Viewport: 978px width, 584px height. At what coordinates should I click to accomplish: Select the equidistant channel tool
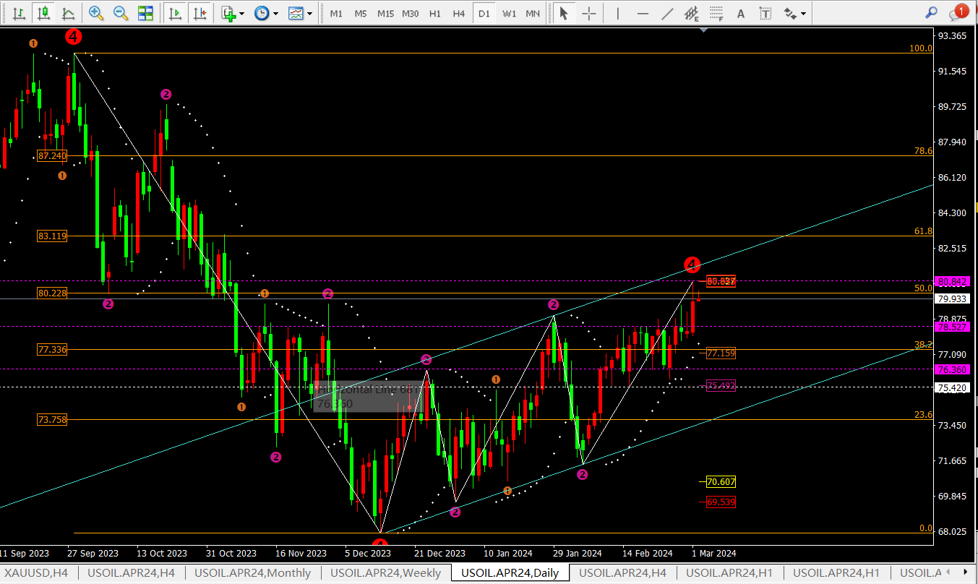click(x=692, y=13)
